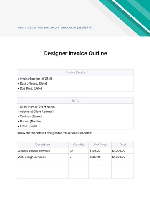
Task: Click 'Due Date: [Date]' line
Action: coord(30,88)
